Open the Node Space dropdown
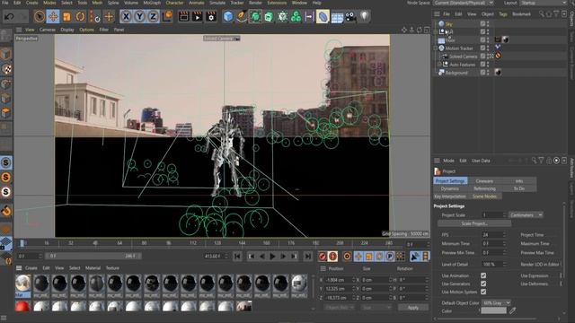Viewport: 575px width, 323px height. click(464, 3)
